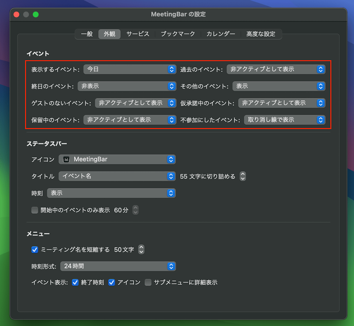Image resolution: width=354 pixels, height=326 pixels.
Task: Open the カレンダー tab
Action: point(221,34)
